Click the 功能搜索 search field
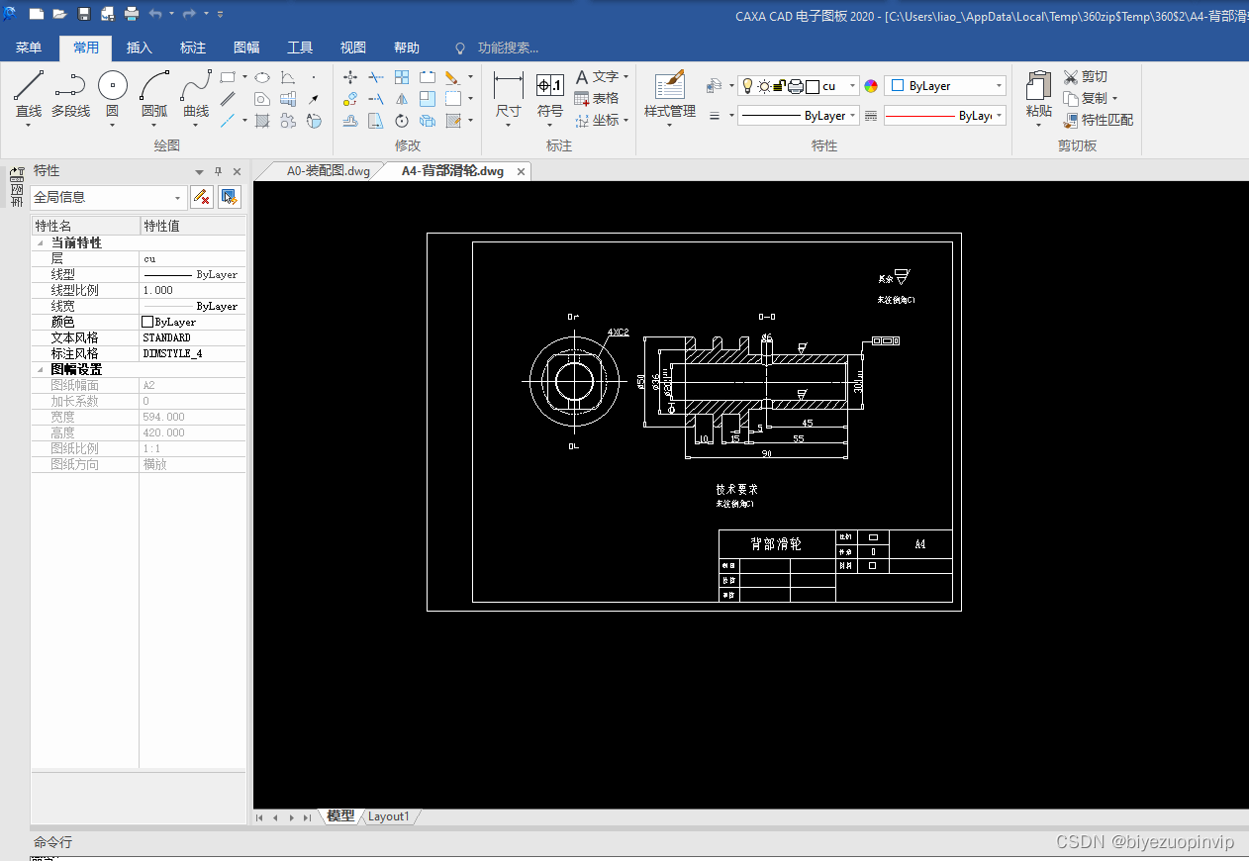Screen dimensions: 1249x861 click(x=508, y=48)
